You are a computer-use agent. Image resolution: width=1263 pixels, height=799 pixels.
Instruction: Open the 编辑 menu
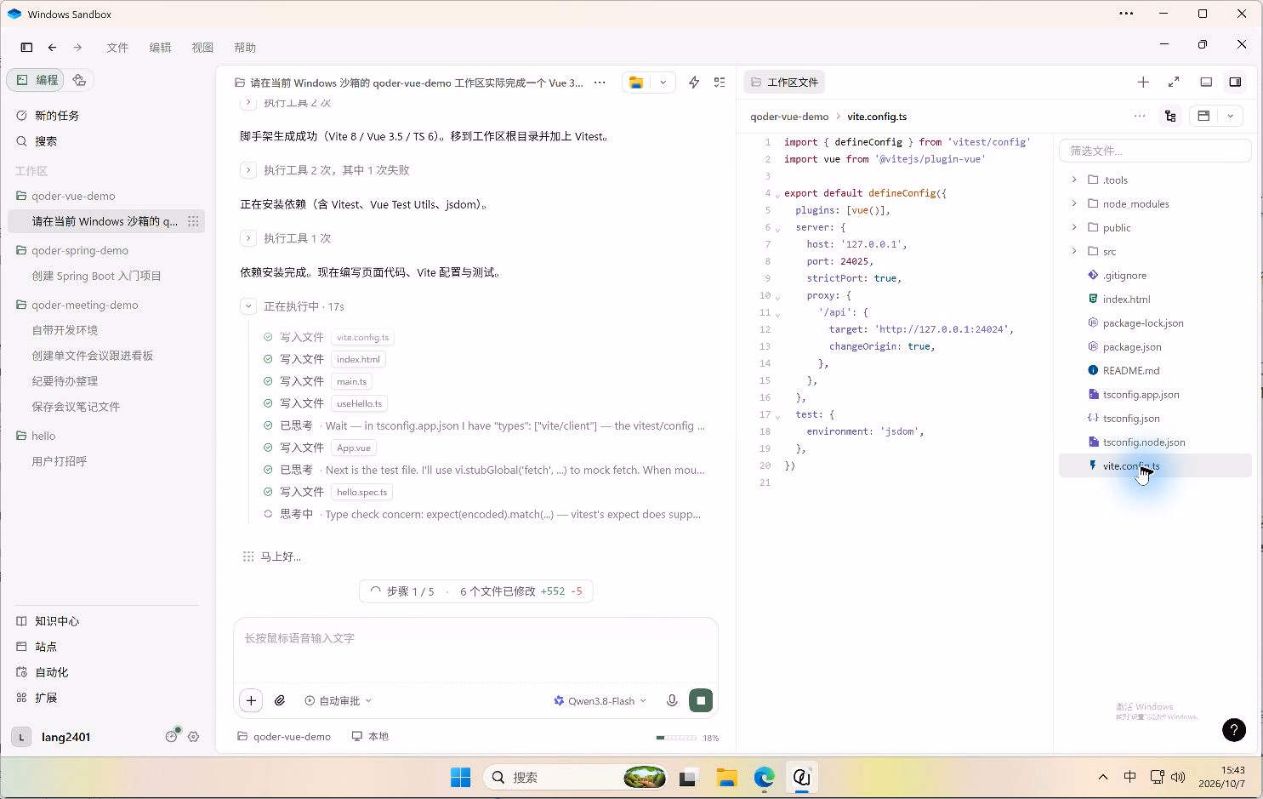point(160,48)
